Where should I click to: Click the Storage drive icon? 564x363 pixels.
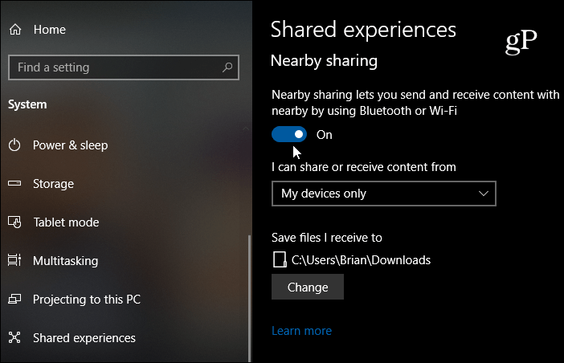pyautogui.click(x=14, y=184)
